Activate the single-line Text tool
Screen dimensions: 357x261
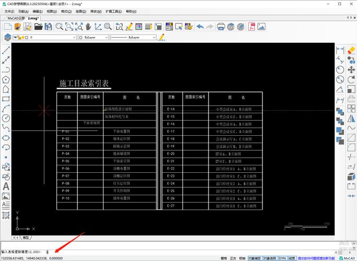(6, 186)
